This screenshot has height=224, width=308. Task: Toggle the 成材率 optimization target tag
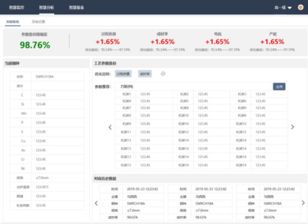(145, 74)
